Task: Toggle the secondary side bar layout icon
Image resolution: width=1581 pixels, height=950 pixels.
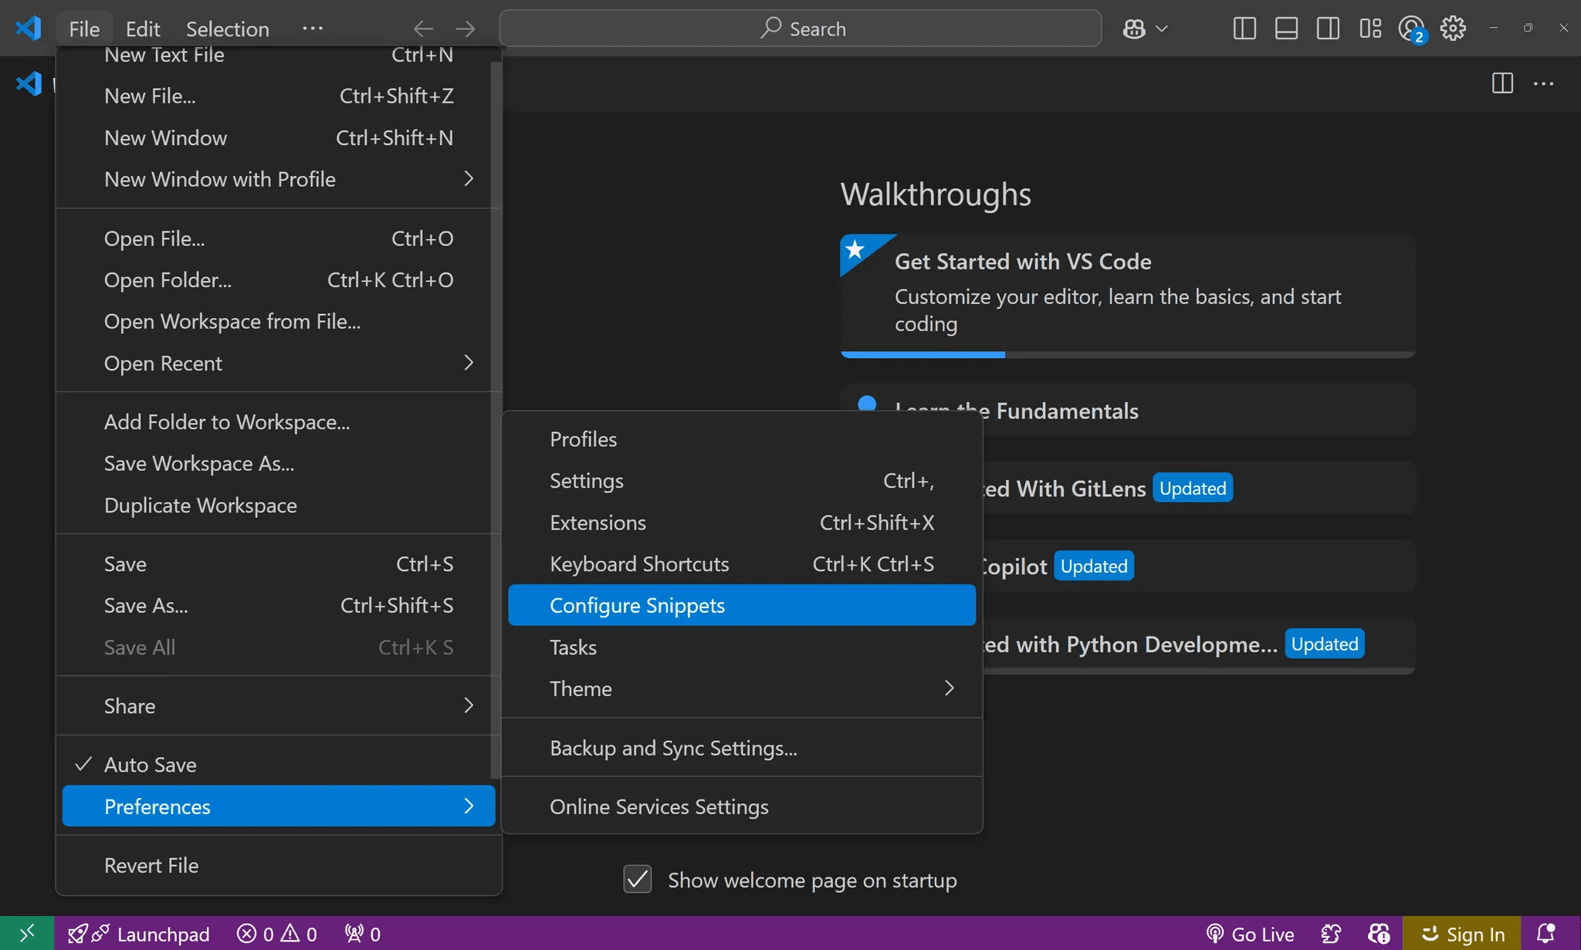Action: 1328,29
